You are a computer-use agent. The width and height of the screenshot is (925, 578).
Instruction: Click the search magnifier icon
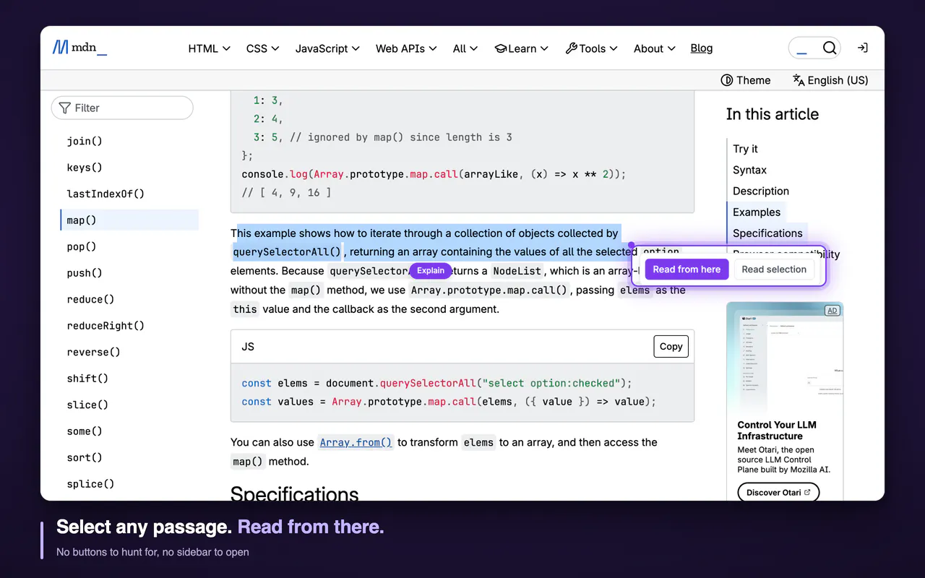830,48
